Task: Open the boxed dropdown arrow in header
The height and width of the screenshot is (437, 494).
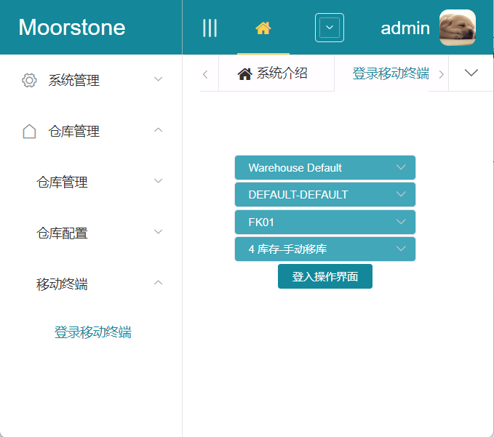Action: pyautogui.click(x=330, y=28)
